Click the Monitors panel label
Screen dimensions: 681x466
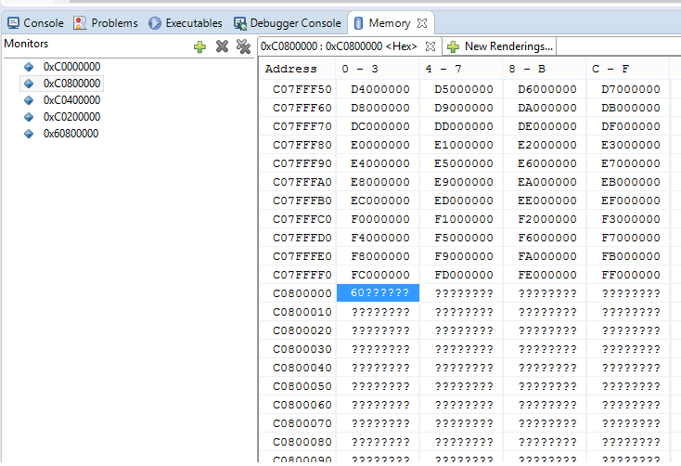click(x=26, y=44)
